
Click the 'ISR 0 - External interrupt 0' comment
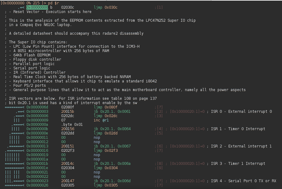click(241, 112)
